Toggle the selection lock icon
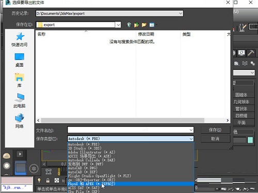 [48, 181]
